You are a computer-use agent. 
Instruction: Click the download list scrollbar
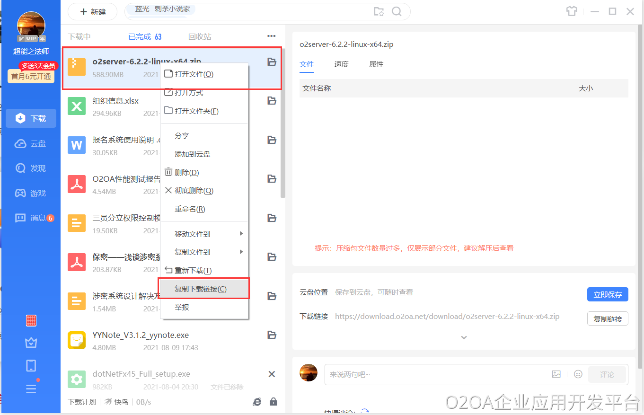pyautogui.click(x=283, y=142)
